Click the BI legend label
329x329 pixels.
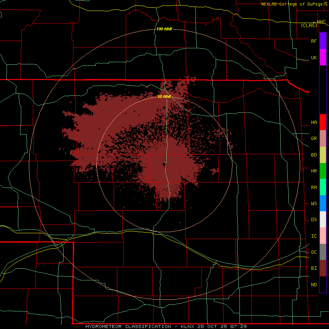(314, 268)
